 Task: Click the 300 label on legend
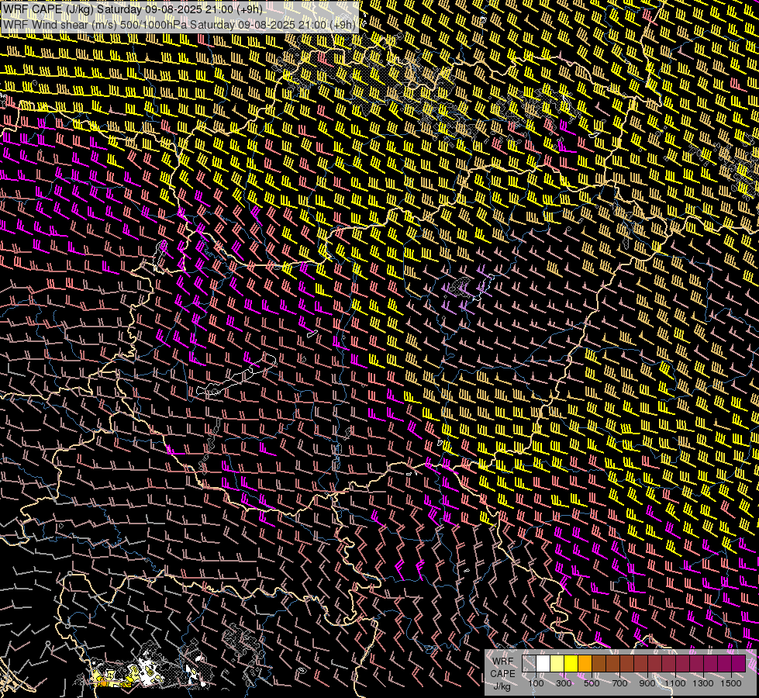(x=564, y=683)
